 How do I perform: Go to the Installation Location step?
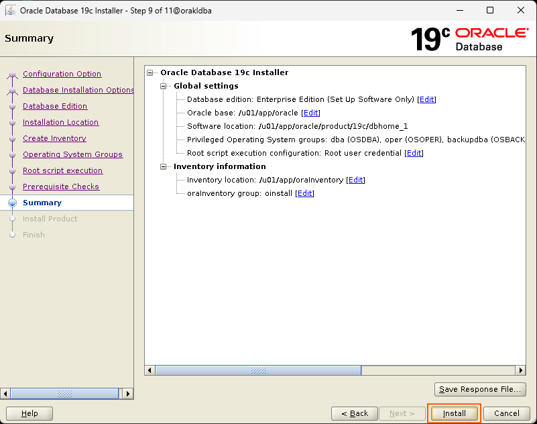coord(60,122)
